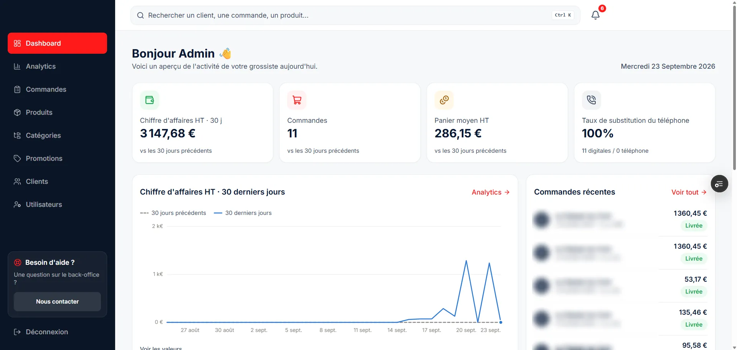Click the 135,46 € order amount
This screenshot has height=350, width=737.
[x=693, y=312]
